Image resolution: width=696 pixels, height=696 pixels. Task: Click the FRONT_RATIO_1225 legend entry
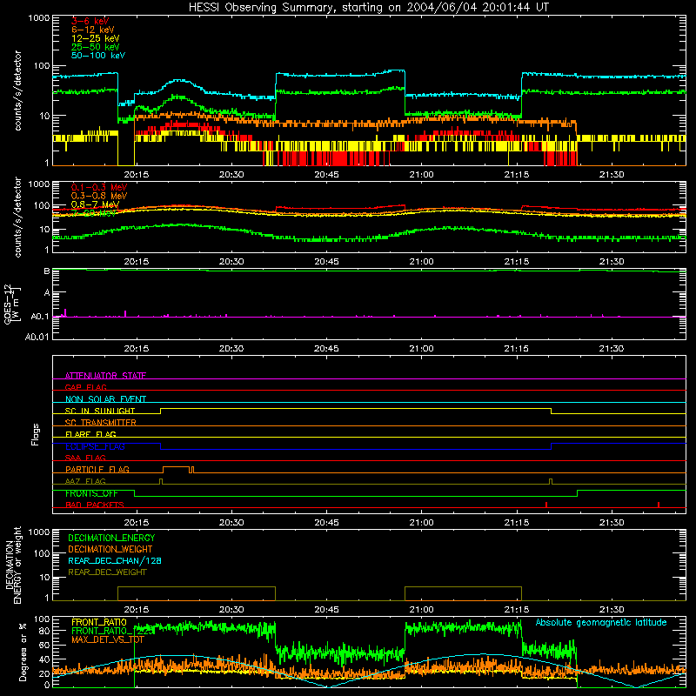(113, 631)
